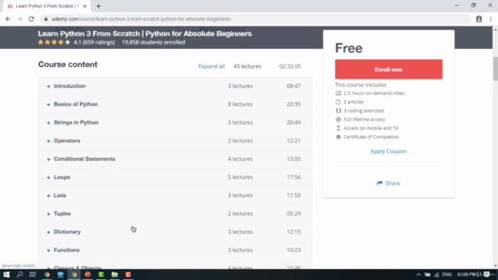The image size is (498, 280).
Task: Open the Windows Start menu
Action: click(6, 275)
